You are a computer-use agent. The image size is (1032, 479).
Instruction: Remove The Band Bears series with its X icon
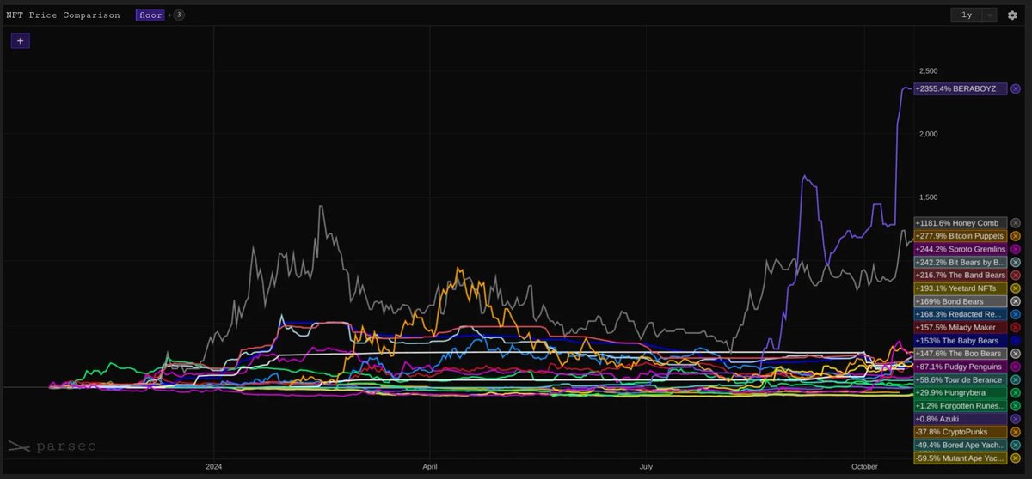(1015, 275)
